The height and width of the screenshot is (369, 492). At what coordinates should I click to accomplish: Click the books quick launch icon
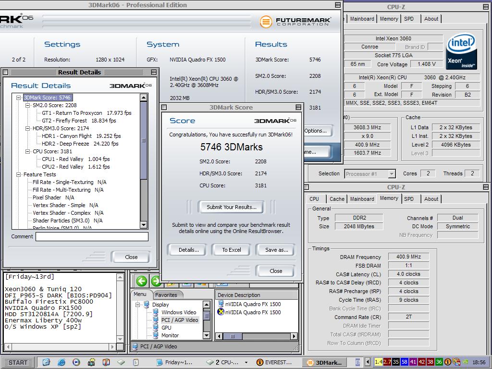pos(106,362)
